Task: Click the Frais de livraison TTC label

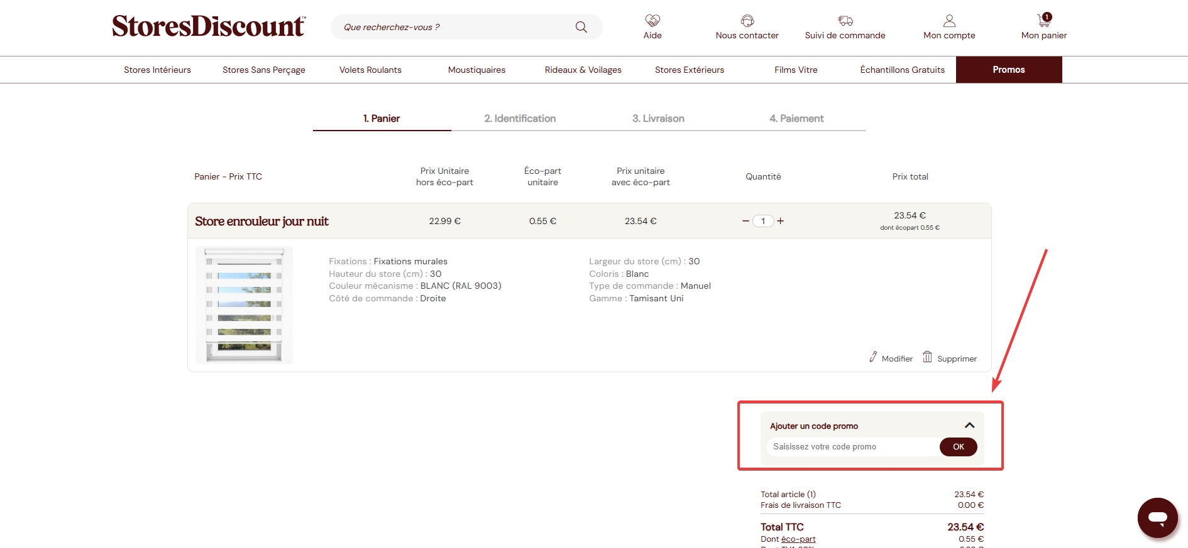Action: pos(801,505)
